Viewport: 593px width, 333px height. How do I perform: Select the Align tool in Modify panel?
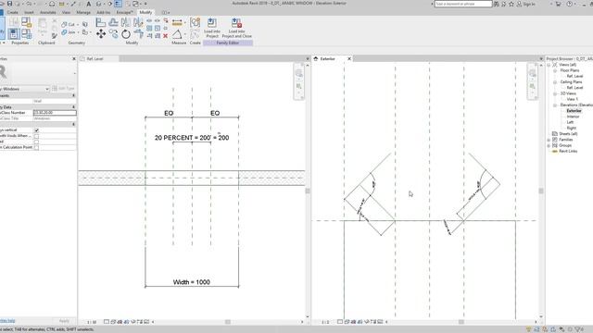[x=101, y=22]
